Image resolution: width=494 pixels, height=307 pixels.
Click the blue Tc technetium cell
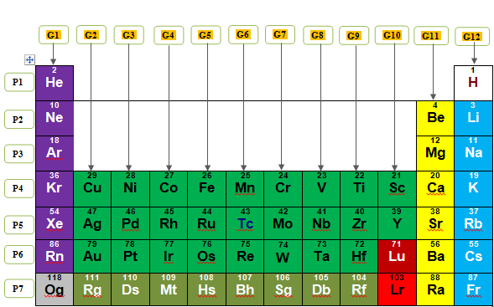[x=245, y=223]
